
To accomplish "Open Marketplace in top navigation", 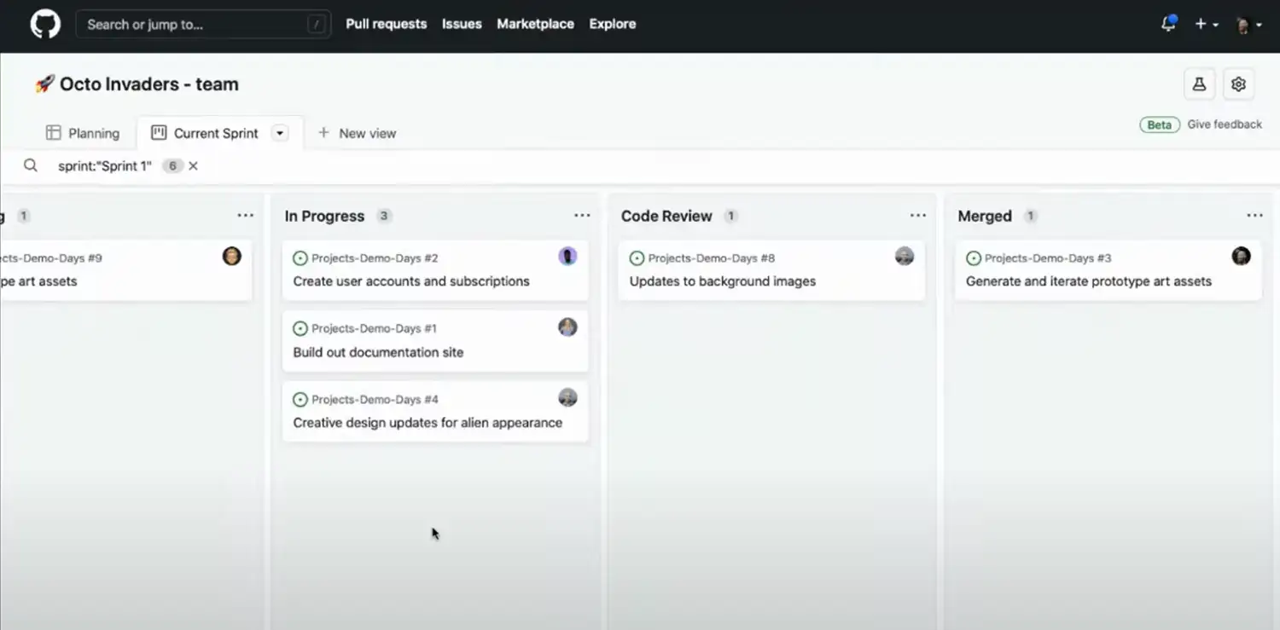I will [535, 24].
